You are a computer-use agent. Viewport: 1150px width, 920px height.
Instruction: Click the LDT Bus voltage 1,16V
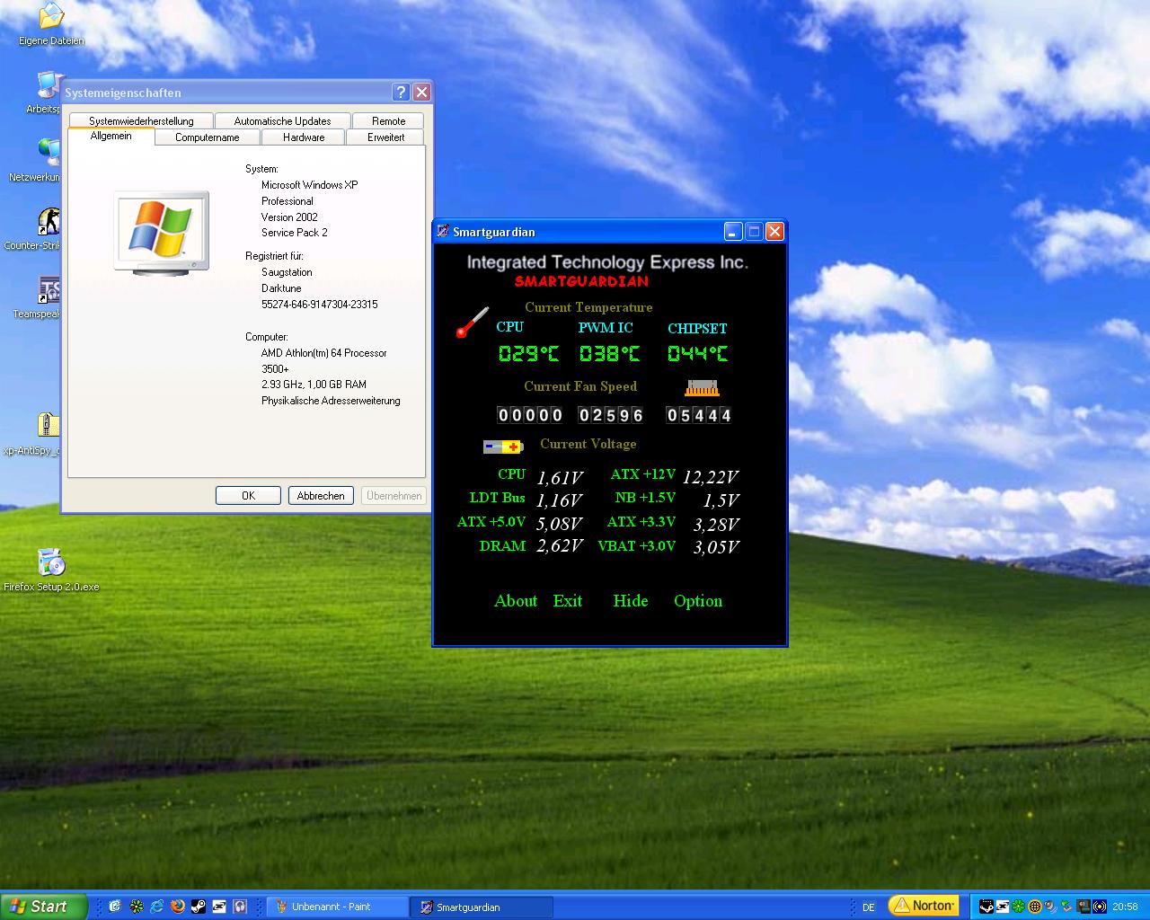(x=560, y=500)
